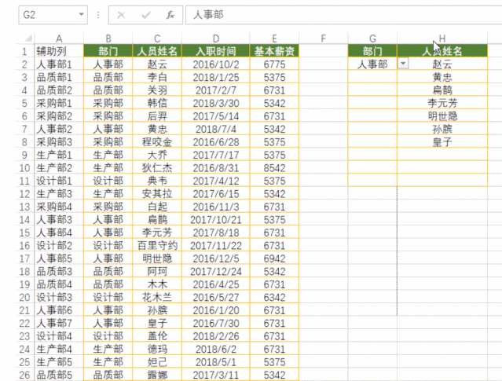Click the date 2017/12/24
Image resolution: width=502 pixels, height=381 pixels.
click(x=216, y=272)
